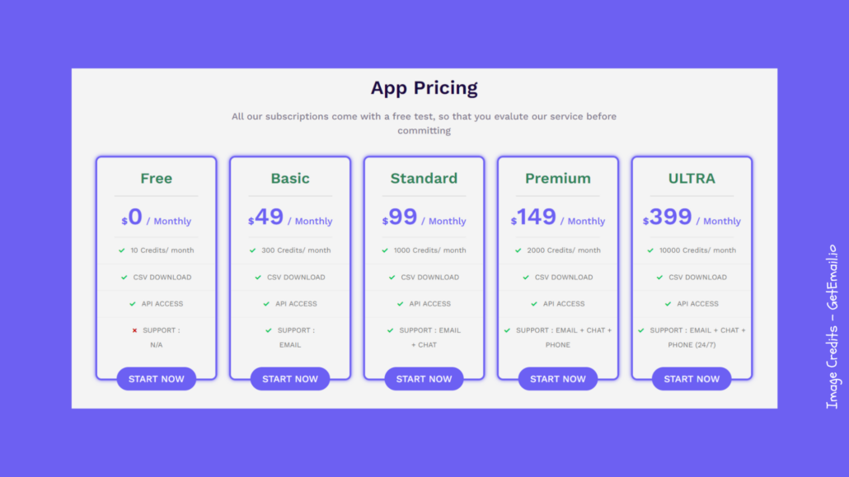Screen dimensions: 849x477
Task: Select the checkmark next to ULTRA's SUPPORT 24/7
Action: point(640,330)
